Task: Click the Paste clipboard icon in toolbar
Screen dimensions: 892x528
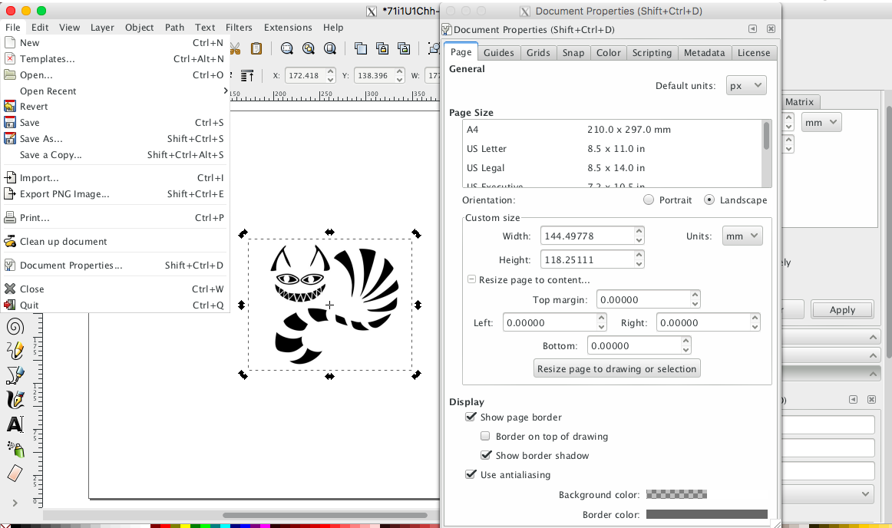Action: (x=256, y=49)
